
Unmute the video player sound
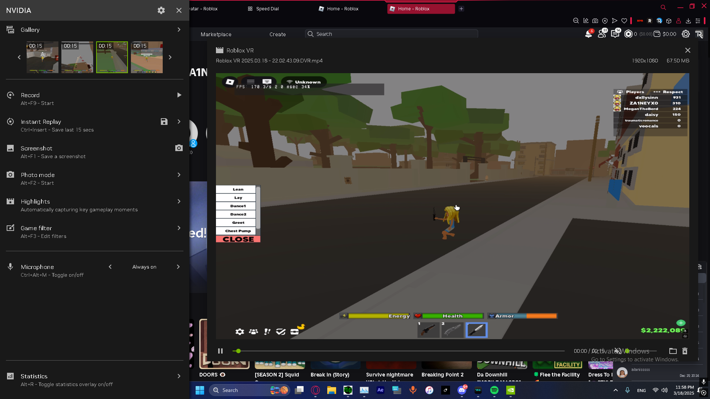click(x=618, y=351)
